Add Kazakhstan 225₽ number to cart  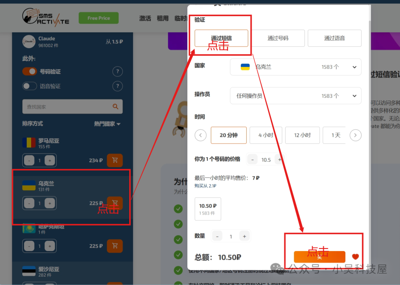click(115, 246)
